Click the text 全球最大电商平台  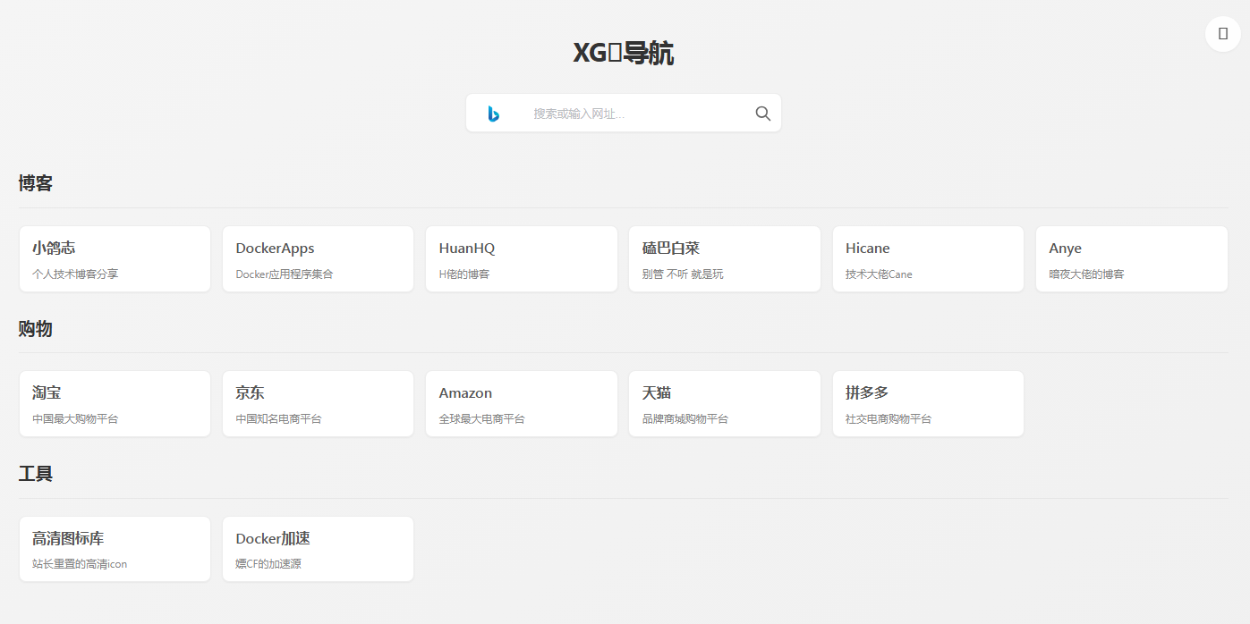coord(481,419)
